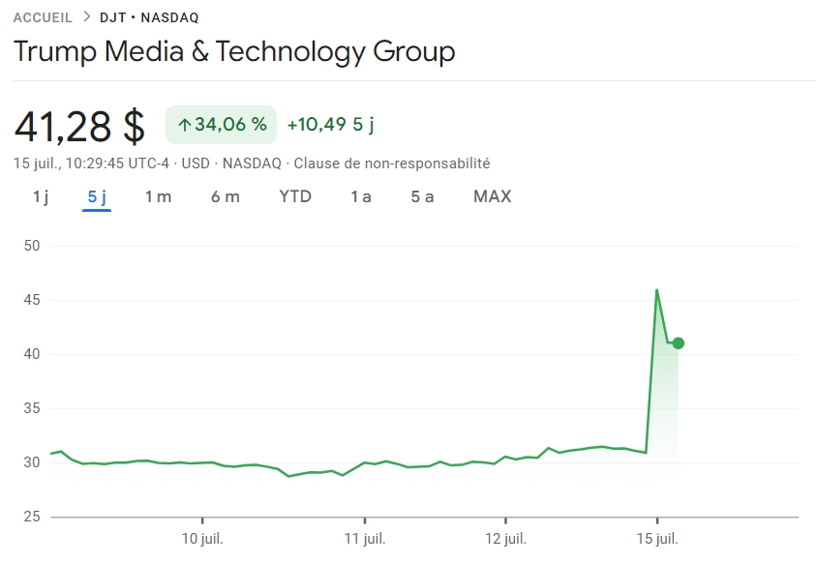Select the 5 j time range tab
This screenshot has height=564, width=816.
[97, 196]
